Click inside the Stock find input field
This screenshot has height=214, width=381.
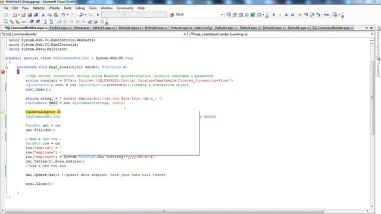197,15
